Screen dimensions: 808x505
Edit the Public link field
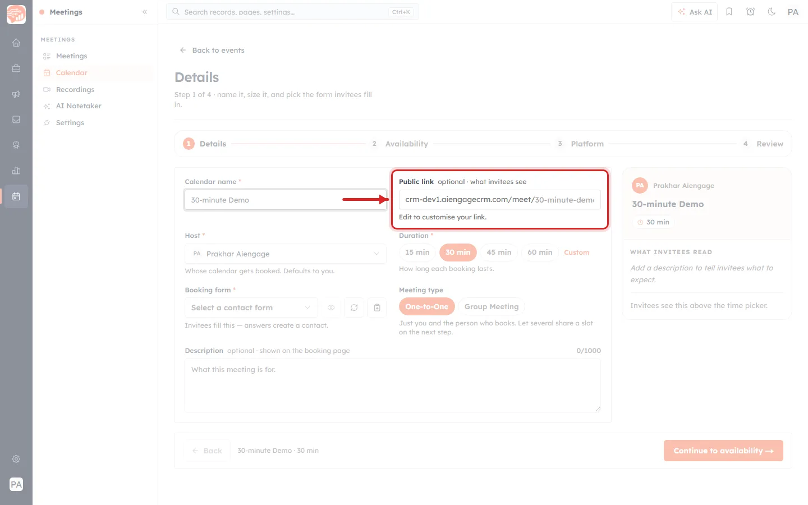499,200
